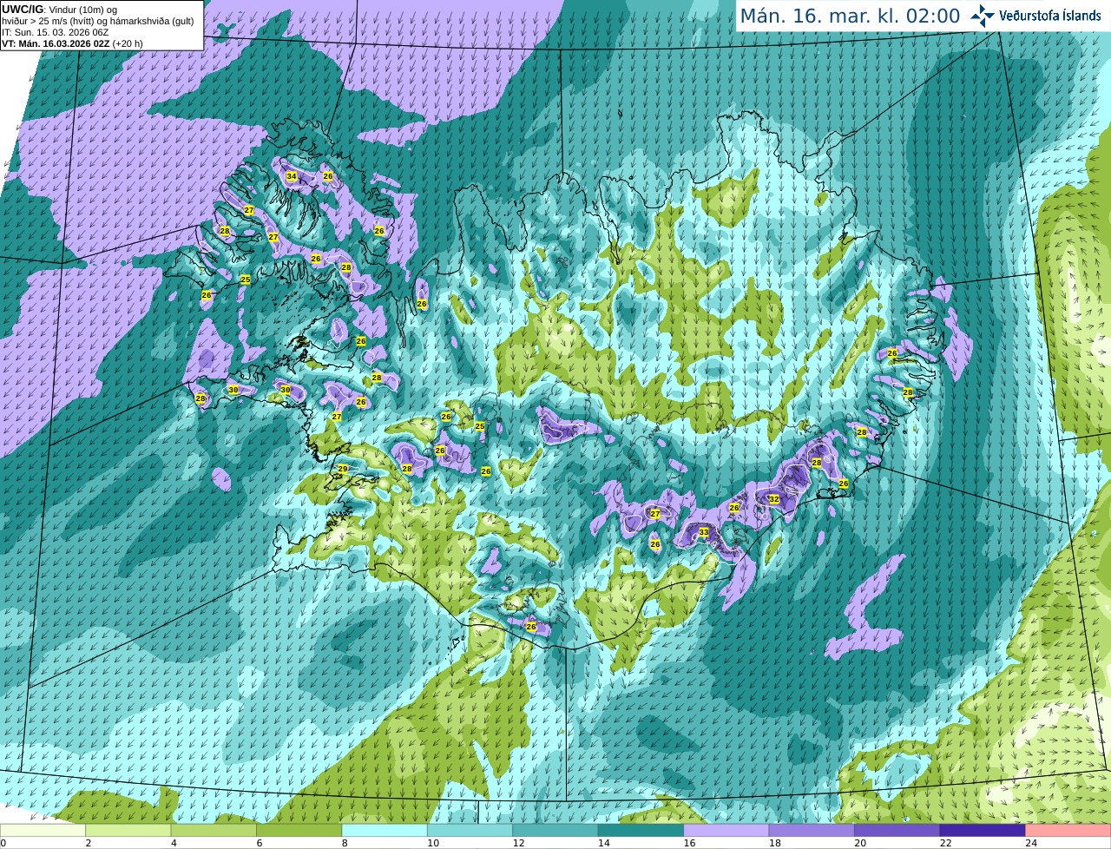Select the date heading Mán. 16. mar. kl. 02:00
Screen dimensions: 1111x849
tap(850, 16)
